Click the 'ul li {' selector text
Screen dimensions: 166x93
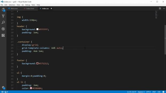[21, 82]
